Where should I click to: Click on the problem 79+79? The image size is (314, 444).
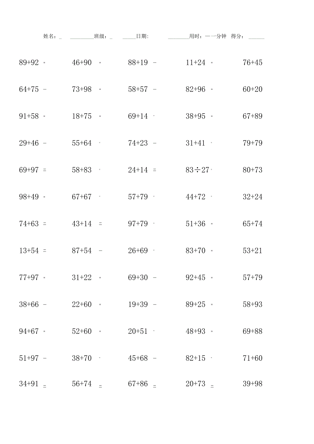[x=253, y=143]
